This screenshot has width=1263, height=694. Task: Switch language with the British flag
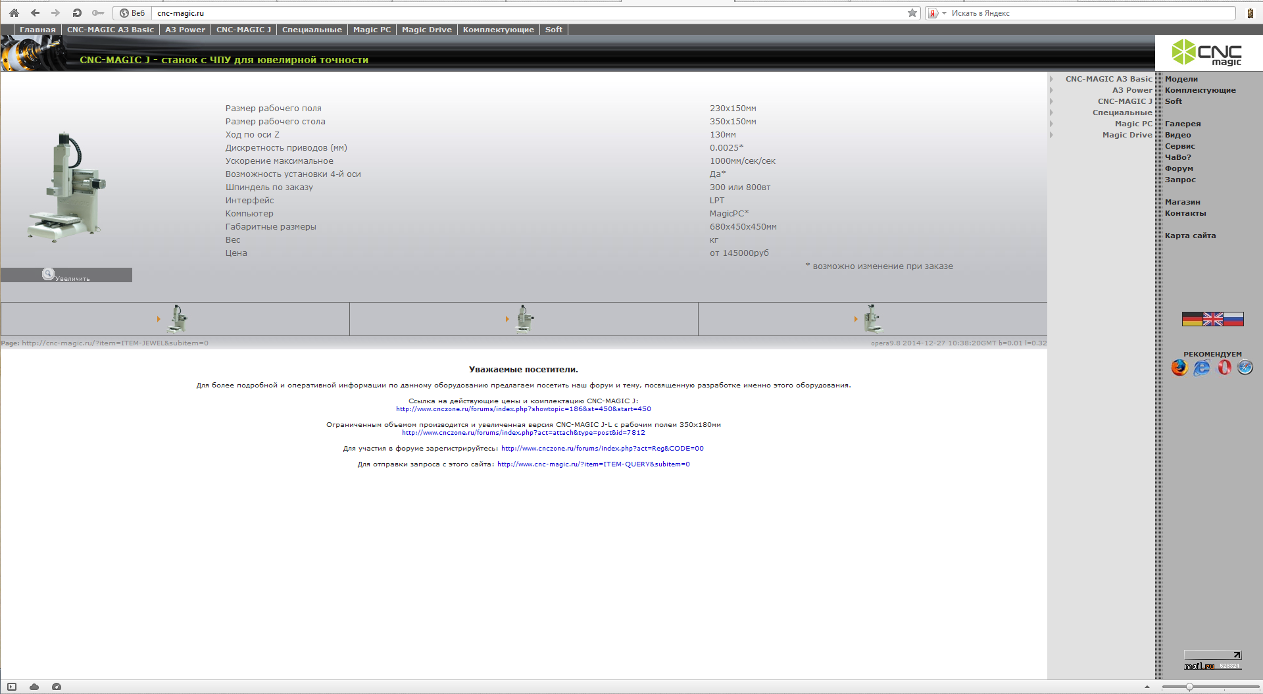coord(1213,319)
